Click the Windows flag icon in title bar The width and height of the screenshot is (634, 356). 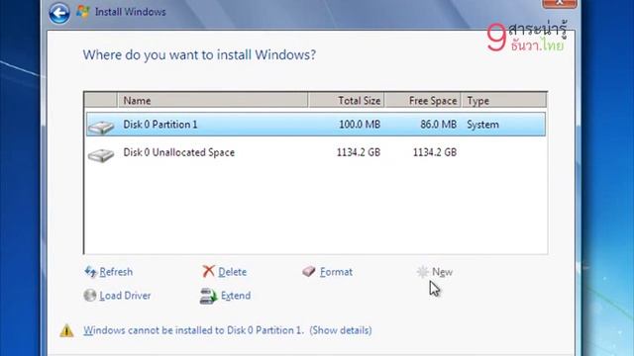83,12
